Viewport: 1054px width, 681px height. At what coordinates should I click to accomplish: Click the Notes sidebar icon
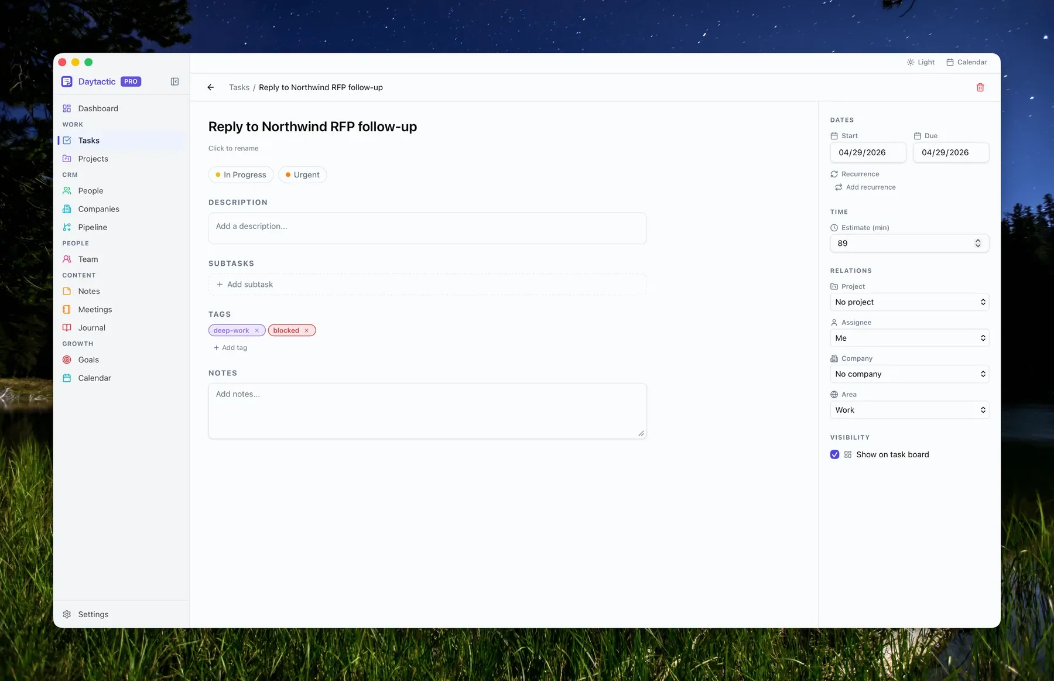[x=67, y=291]
